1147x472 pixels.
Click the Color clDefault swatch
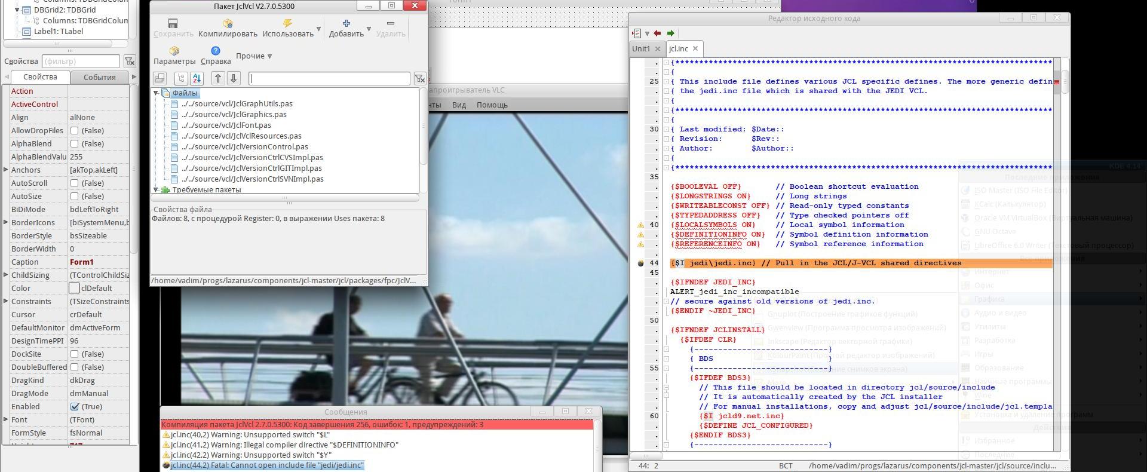(74, 288)
